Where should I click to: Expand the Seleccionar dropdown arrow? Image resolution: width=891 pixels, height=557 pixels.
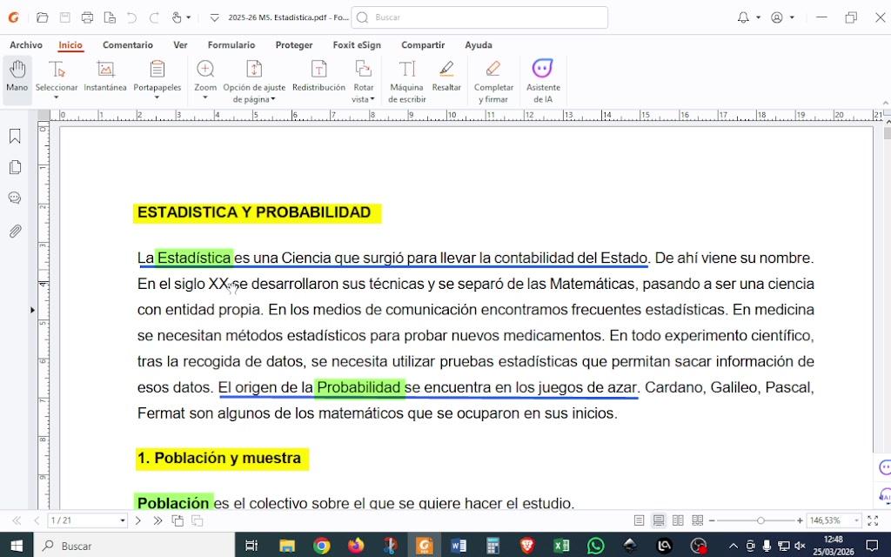click(x=56, y=98)
